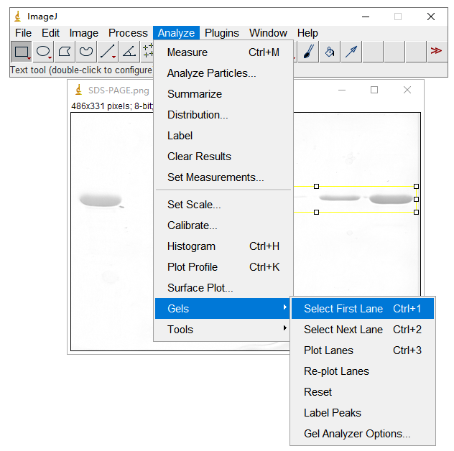This screenshot has width=454, height=451.
Task: Maximize the SDS-PAGE.png image window
Action: 374,90
